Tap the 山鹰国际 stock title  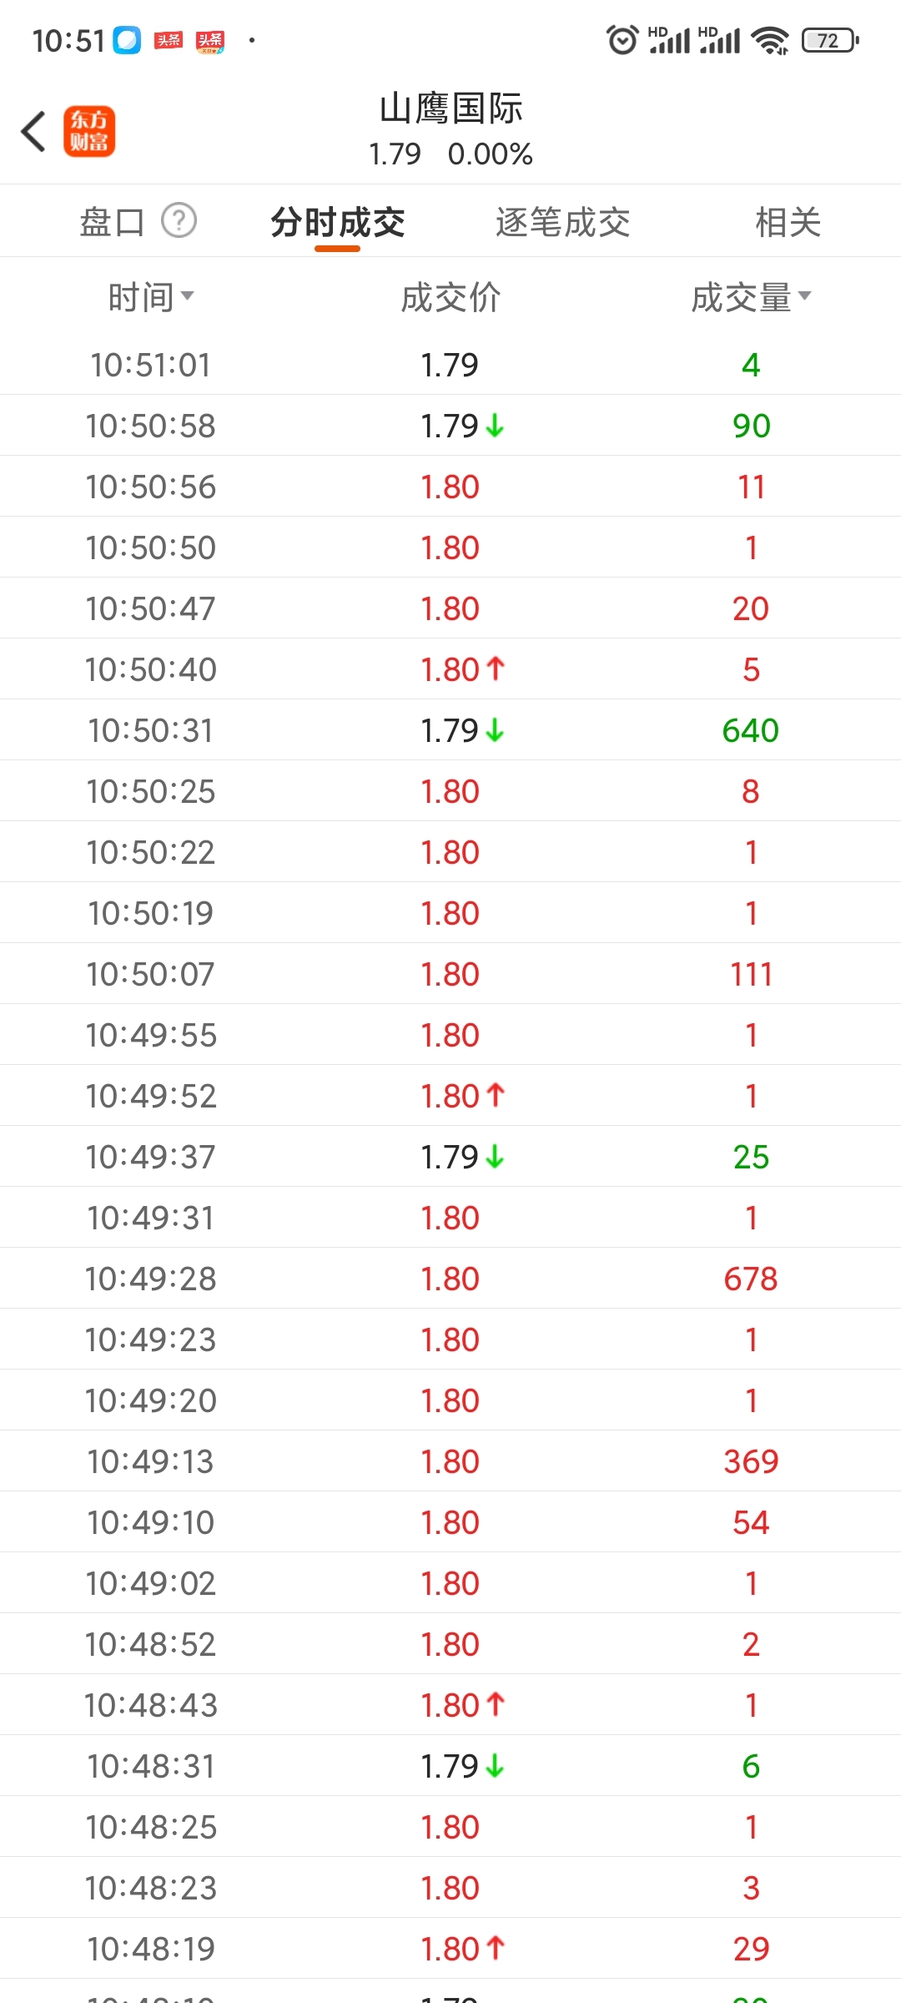(450, 108)
